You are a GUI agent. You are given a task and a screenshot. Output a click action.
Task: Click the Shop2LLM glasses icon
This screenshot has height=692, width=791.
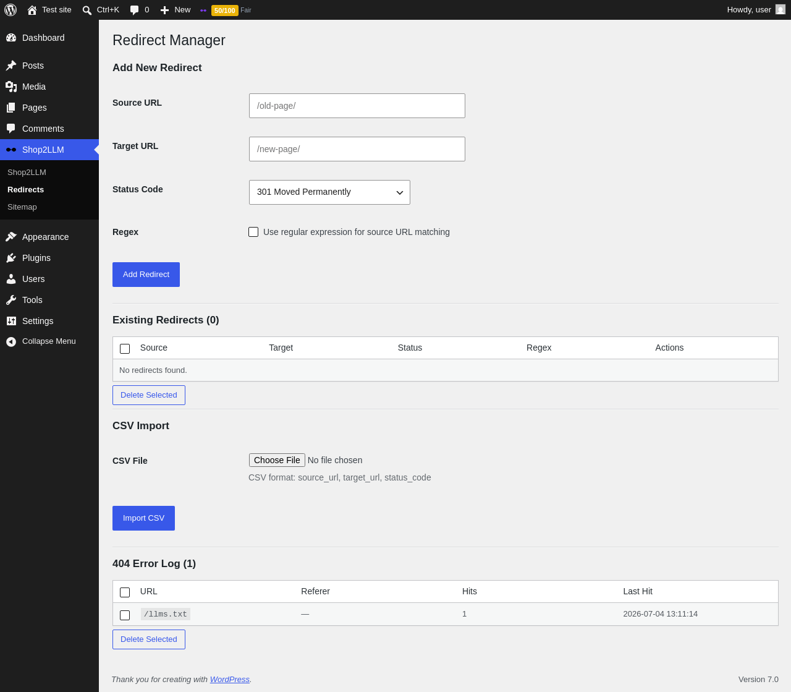click(11, 150)
